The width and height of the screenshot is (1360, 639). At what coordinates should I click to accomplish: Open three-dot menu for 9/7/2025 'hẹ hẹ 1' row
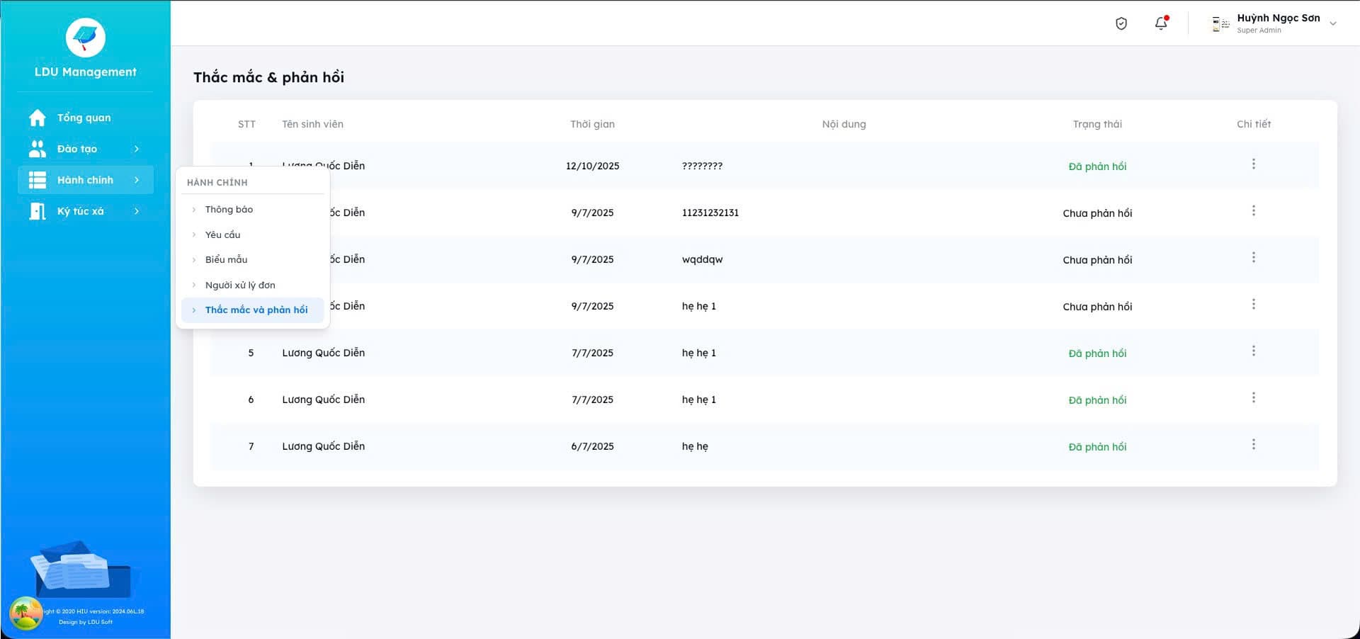(1254, 305)
